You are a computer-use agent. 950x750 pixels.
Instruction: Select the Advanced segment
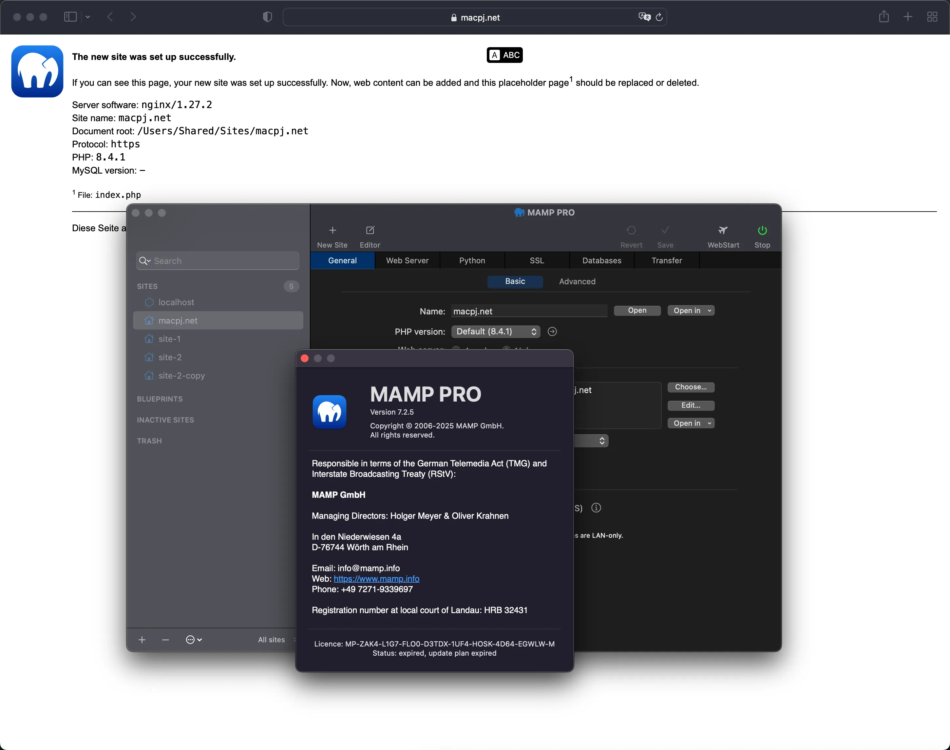pos(577,281)
